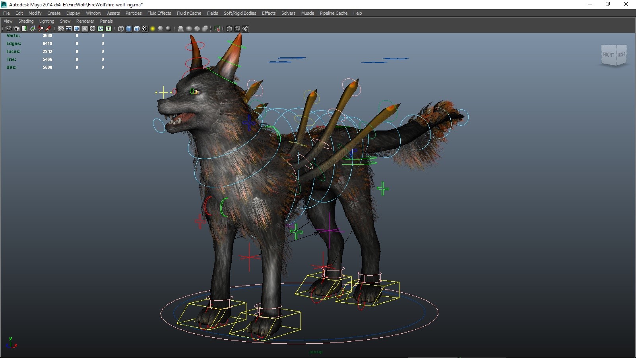
Task: Toggle Use All Lights checkered icon
Action: pyautogui.click(x=144, y=29)
